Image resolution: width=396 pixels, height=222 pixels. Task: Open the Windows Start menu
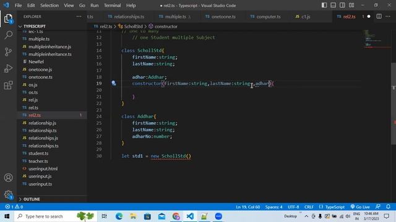[7, 216]
